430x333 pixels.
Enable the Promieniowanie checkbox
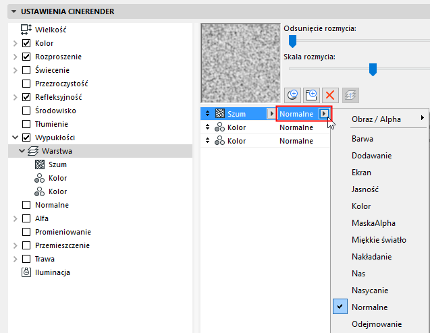click(26, 232)
